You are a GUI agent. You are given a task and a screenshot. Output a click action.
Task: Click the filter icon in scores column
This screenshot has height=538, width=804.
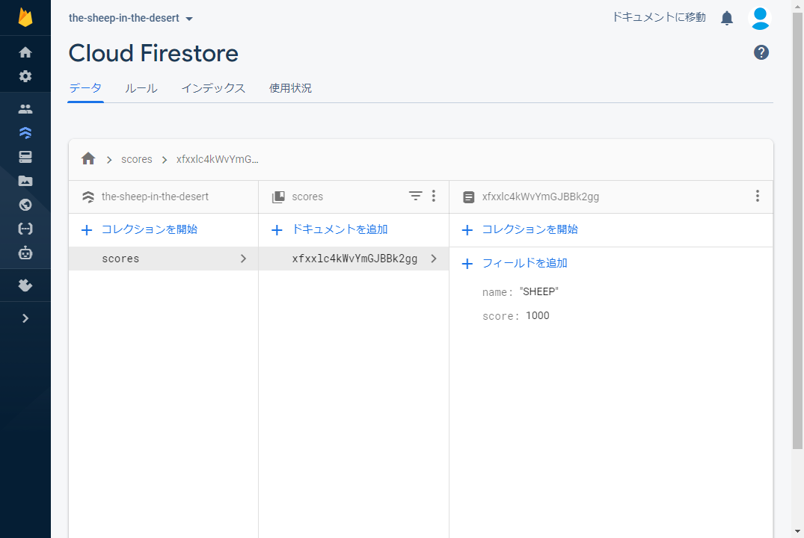[x=415, y=196]
